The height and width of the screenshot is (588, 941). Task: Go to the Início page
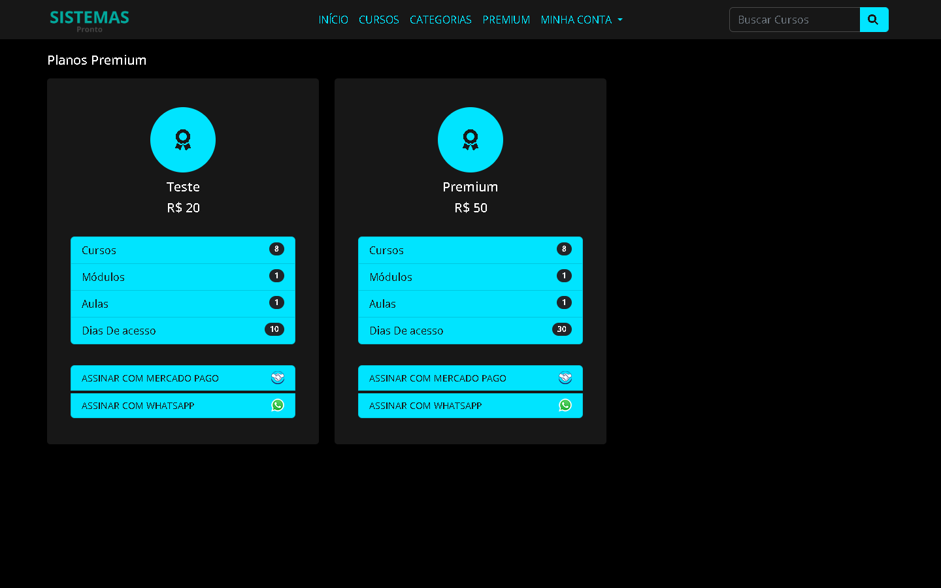[x=333, y=20]
